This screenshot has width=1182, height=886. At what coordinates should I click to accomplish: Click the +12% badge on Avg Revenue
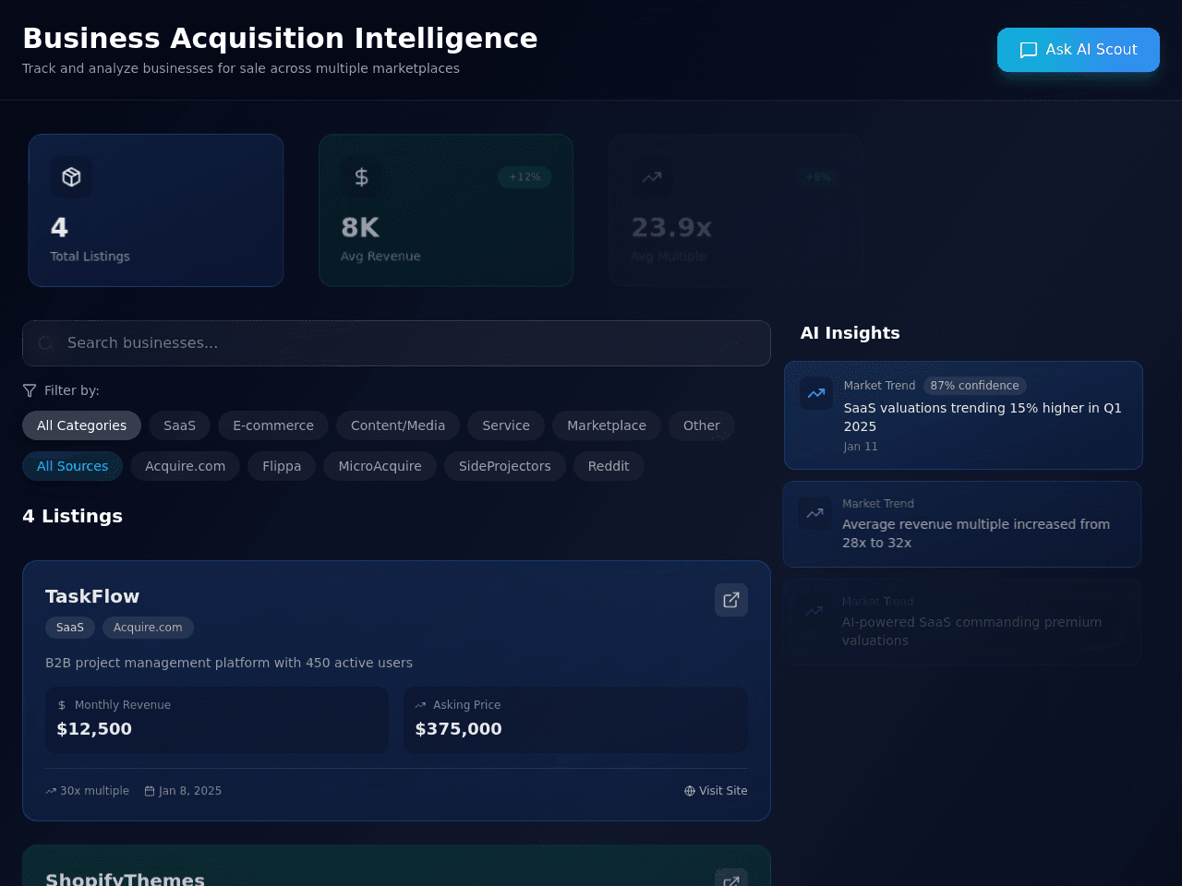tap(525, 177)
